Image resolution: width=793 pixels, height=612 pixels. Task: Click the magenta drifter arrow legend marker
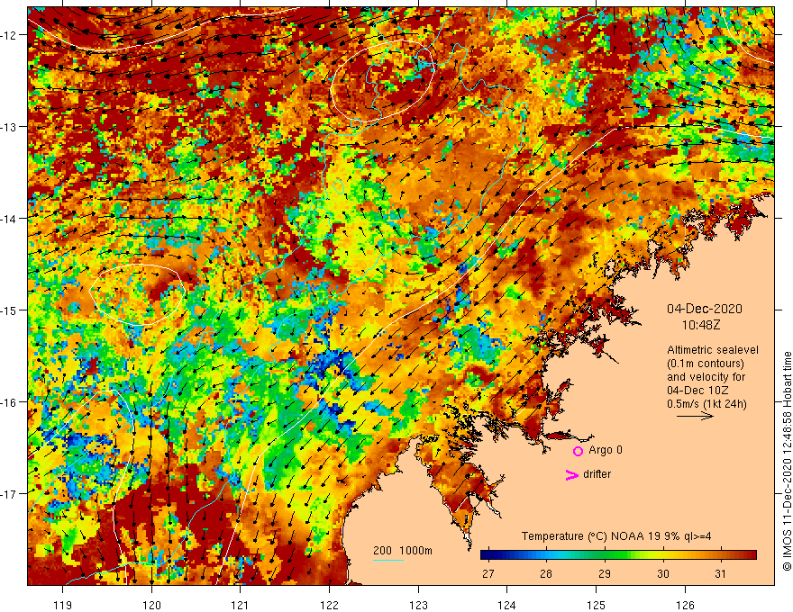pos(571,474)
